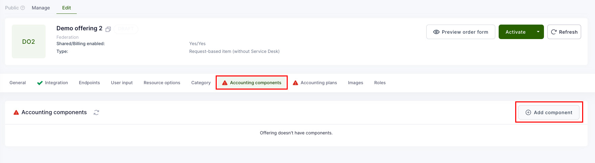Click the DO2 offering thumbnail
The height and width of the screenshot is (163, 595).
pyautogui.click(x=29, y=41)
